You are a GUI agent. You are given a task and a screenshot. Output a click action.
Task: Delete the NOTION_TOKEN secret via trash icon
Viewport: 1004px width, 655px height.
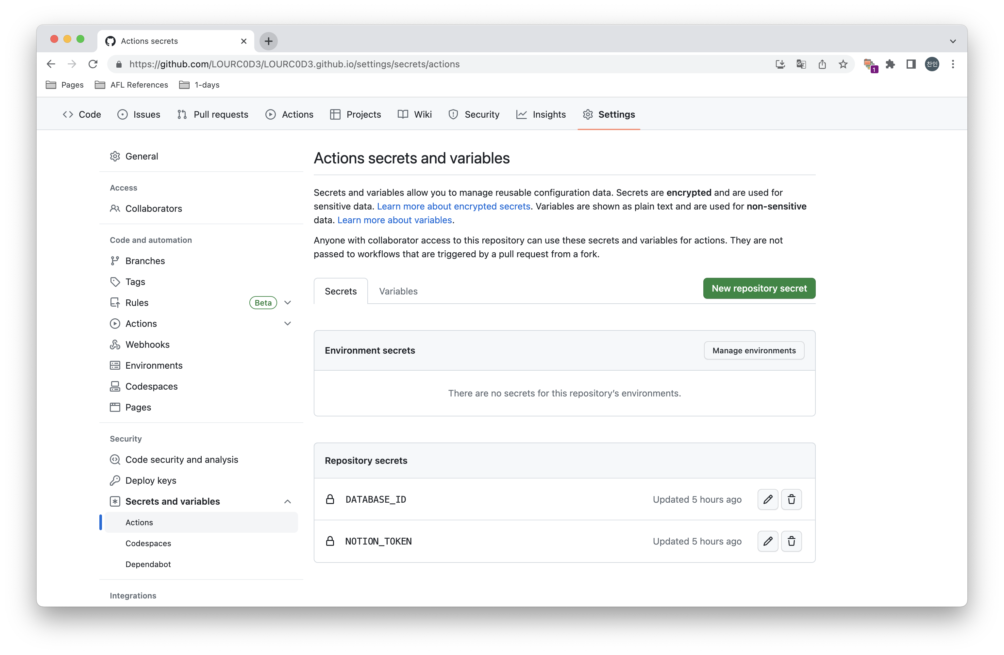[x=791, y=541]
